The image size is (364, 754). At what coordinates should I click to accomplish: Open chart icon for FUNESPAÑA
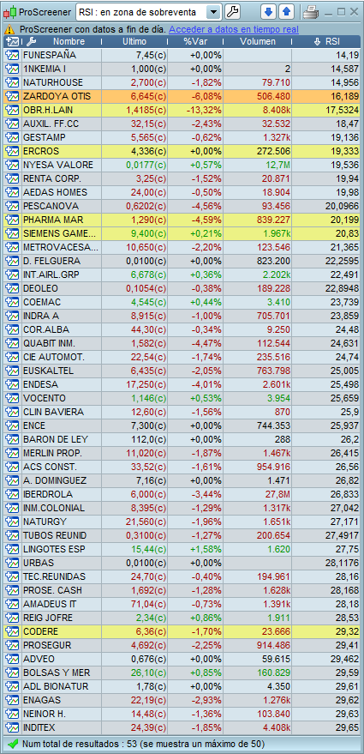(x=11, y=55)
